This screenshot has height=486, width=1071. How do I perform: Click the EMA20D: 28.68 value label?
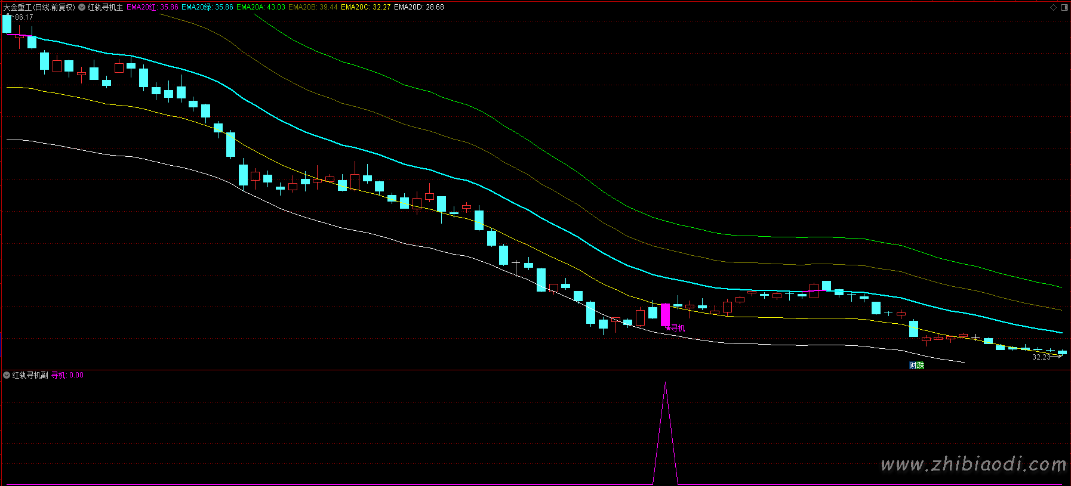tap(419, 7)
